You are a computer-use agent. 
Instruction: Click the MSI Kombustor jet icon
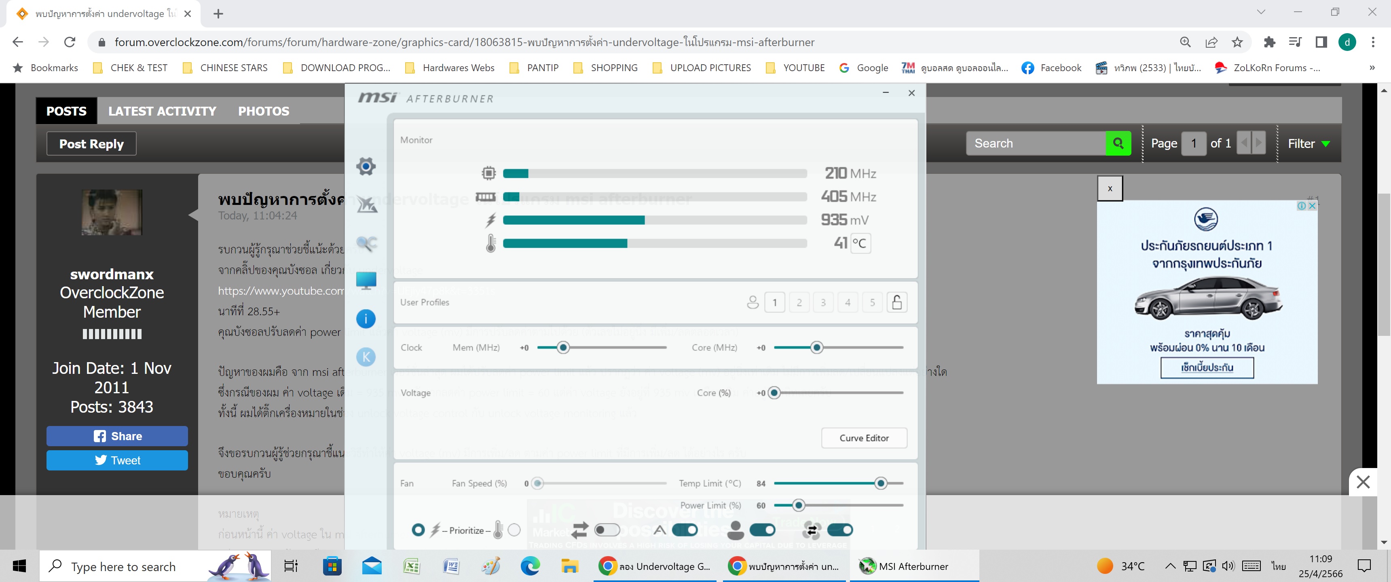point(367,205)
